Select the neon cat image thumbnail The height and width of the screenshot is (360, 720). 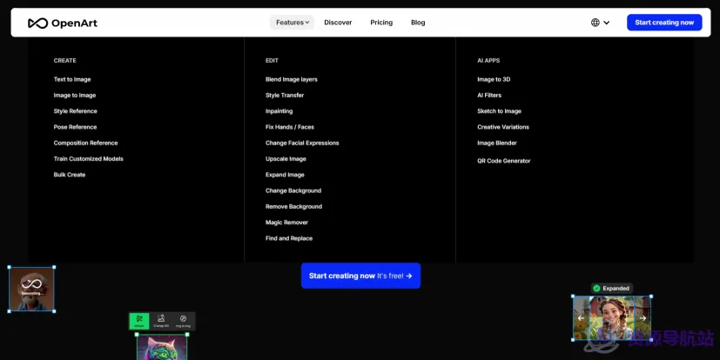[162, 347]
